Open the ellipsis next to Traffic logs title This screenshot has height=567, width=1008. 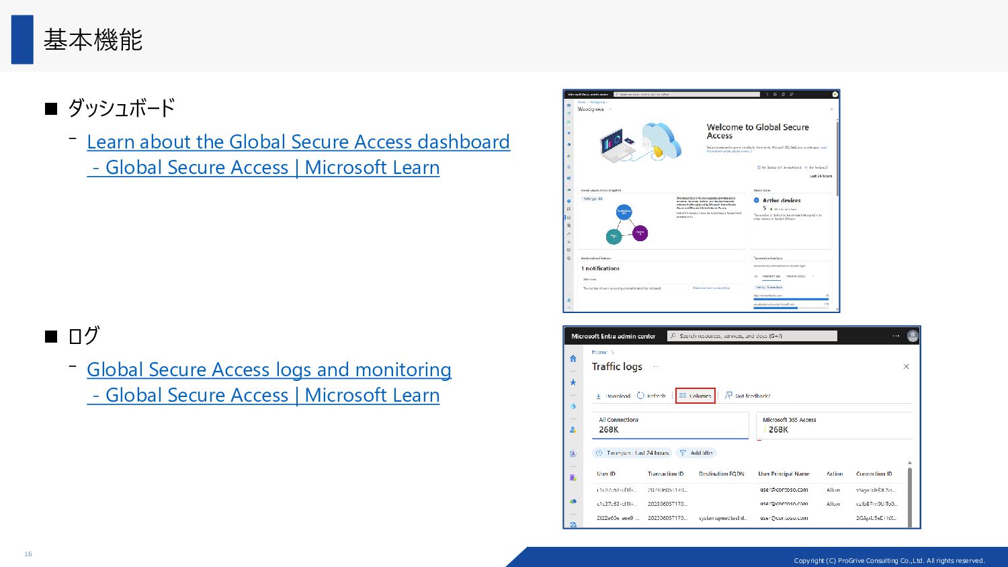(655, 367)
